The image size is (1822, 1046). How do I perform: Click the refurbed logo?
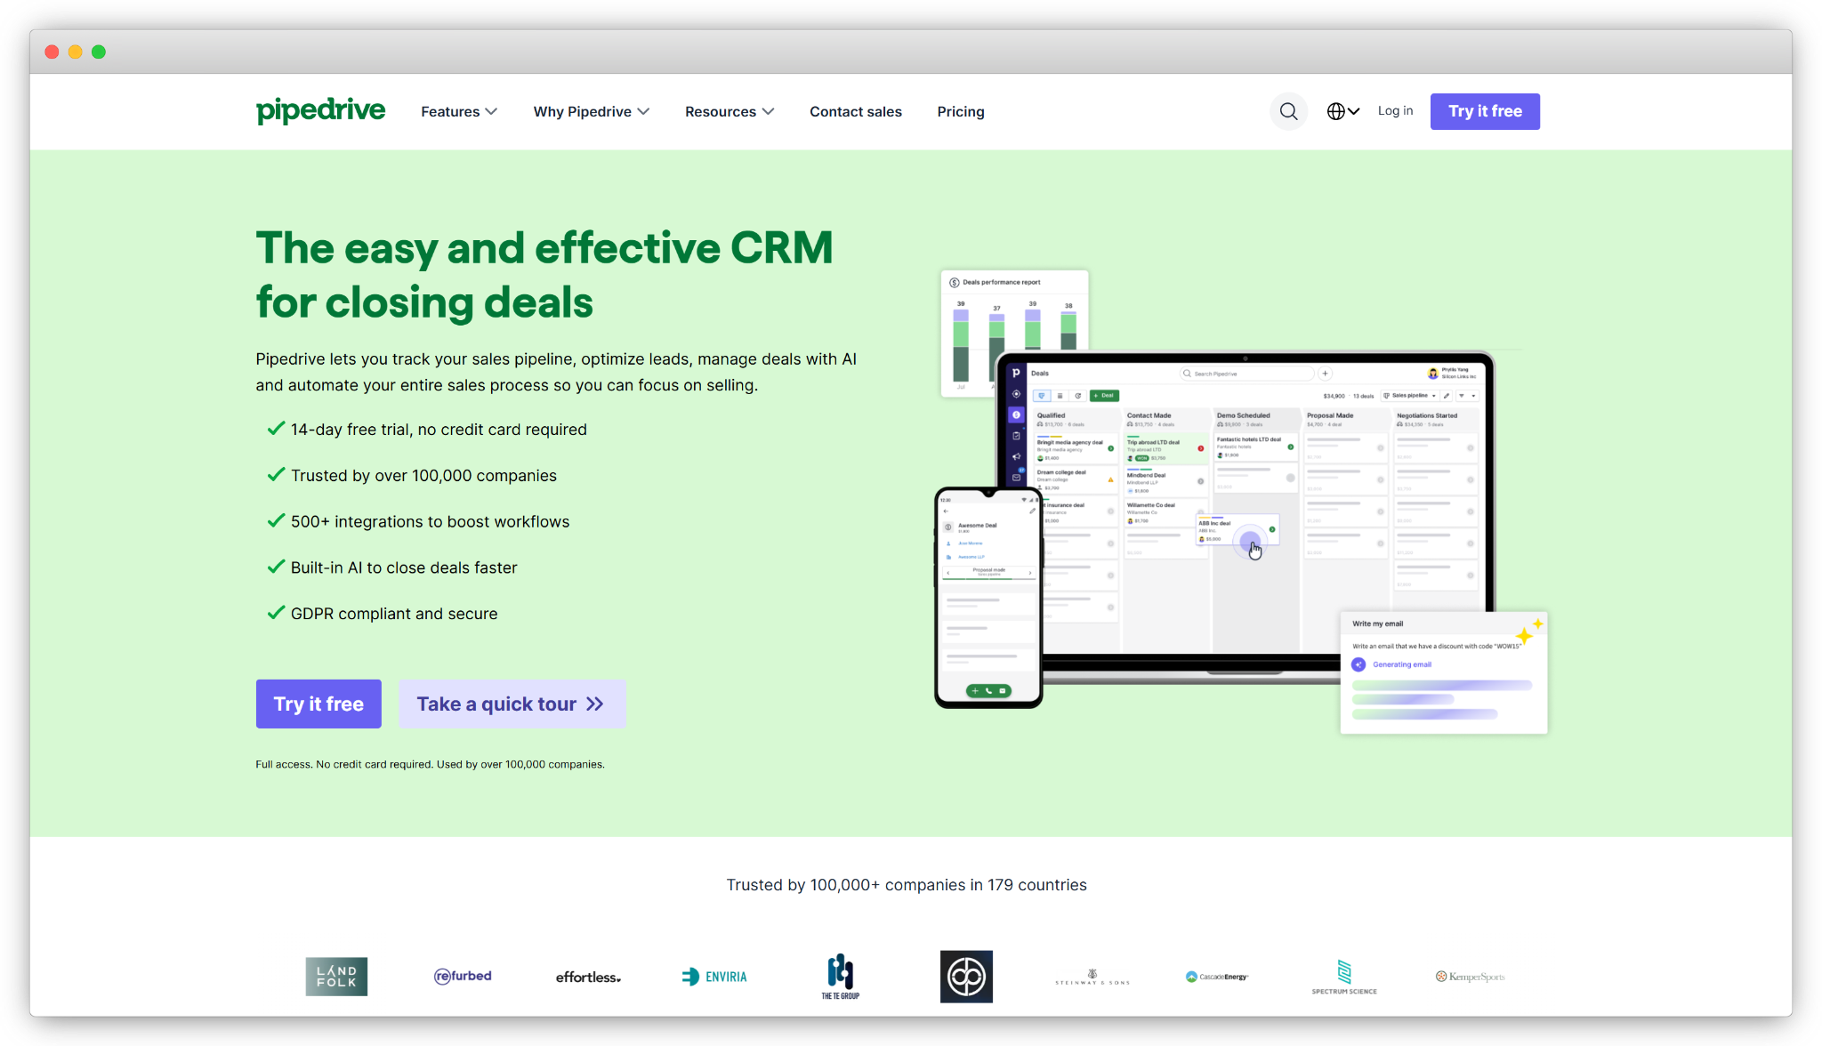[463, 976]
